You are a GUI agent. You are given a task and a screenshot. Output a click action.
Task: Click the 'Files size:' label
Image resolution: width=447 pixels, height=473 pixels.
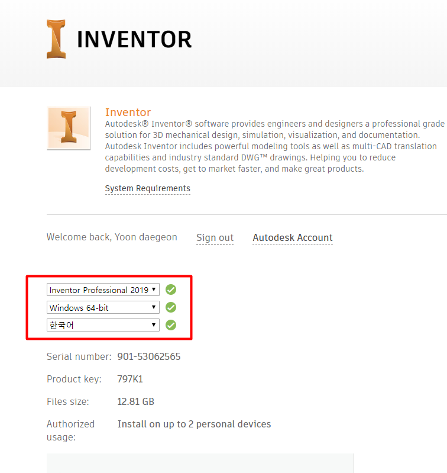(68, 401)
